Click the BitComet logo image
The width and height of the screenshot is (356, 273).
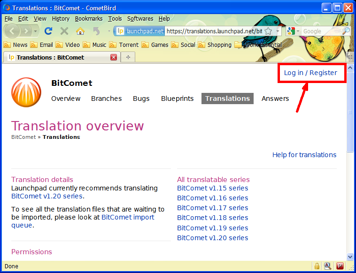click(x=26, y=92)
